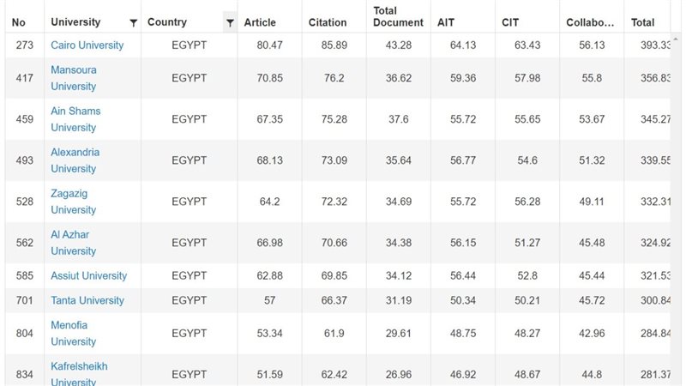Open the University column filter icon
686x386 pixels.
coord(133,22)
